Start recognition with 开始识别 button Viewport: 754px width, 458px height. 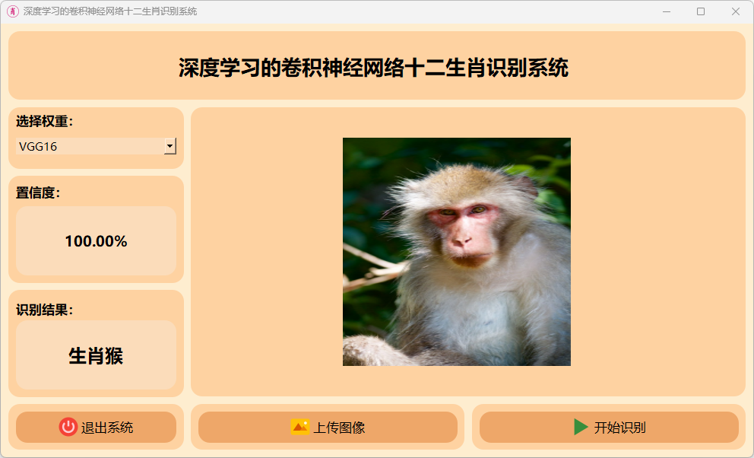[x=609, y=428]
